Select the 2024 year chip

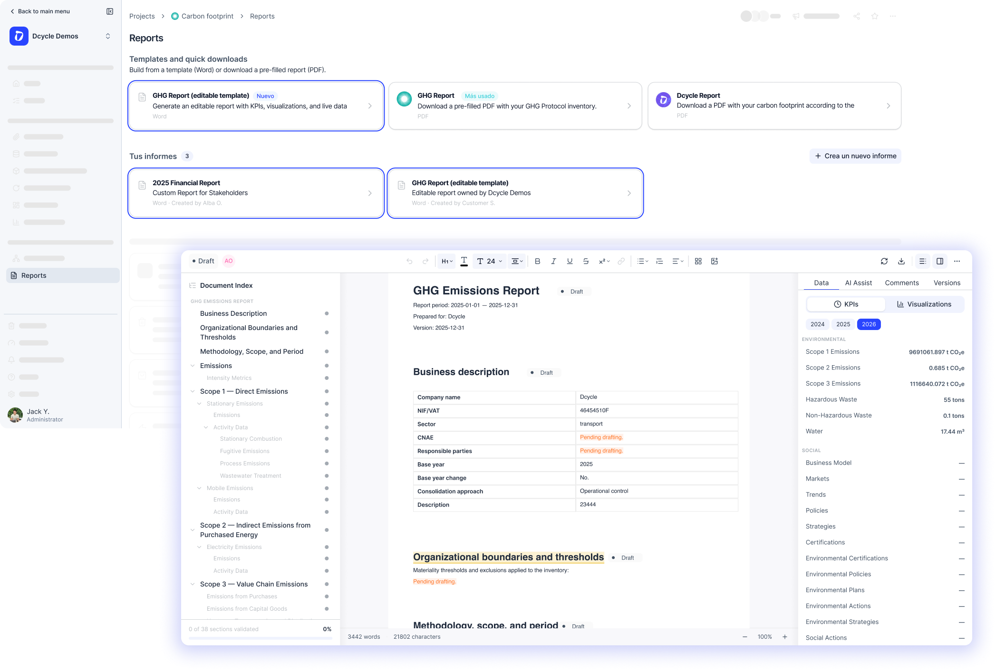tap(817, 324)
